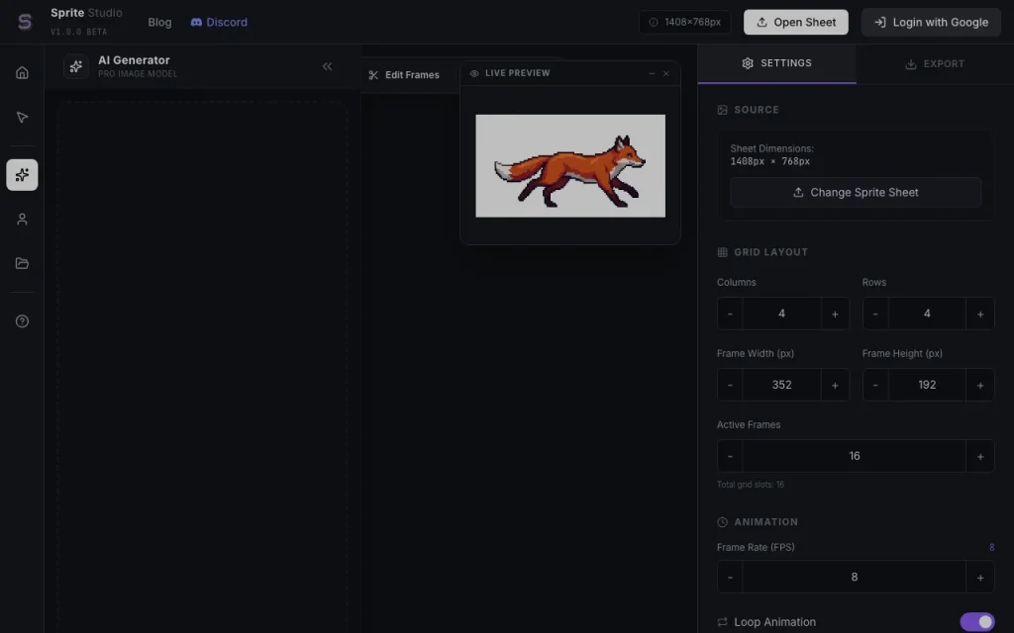Click the Sprite Studio logo icon
This screenshot has height=633, width=1014.
(25, 22)
